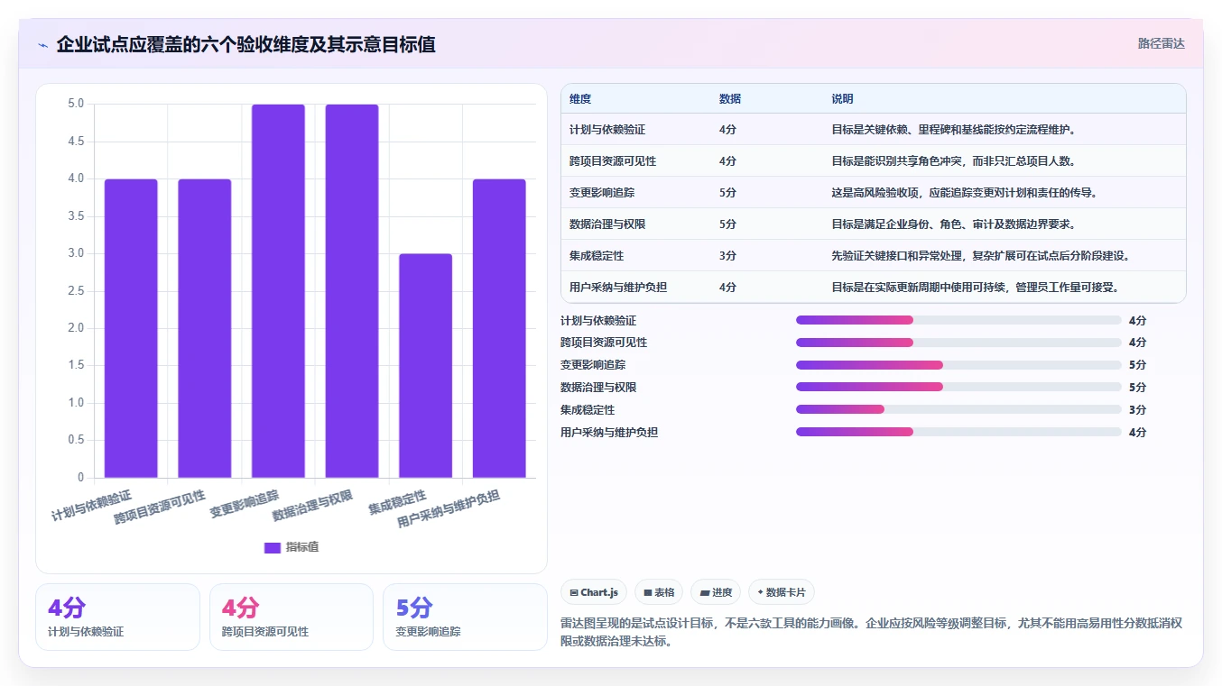The width and height of the screenshot is (1222, 686).
Task: Click the footnote paragraph starting 雷达图呈现的
Action: point(871,633)
